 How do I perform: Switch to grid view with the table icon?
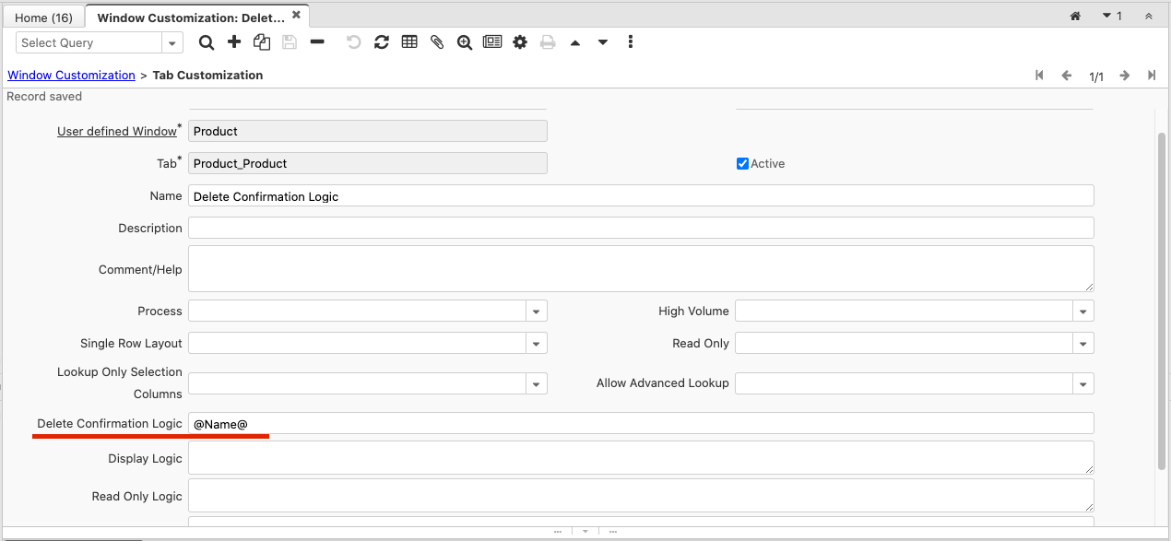coord(408,41)
